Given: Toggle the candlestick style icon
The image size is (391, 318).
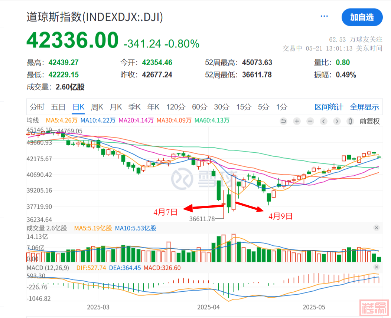Looking at the screenshot, I should pos(351,122).
